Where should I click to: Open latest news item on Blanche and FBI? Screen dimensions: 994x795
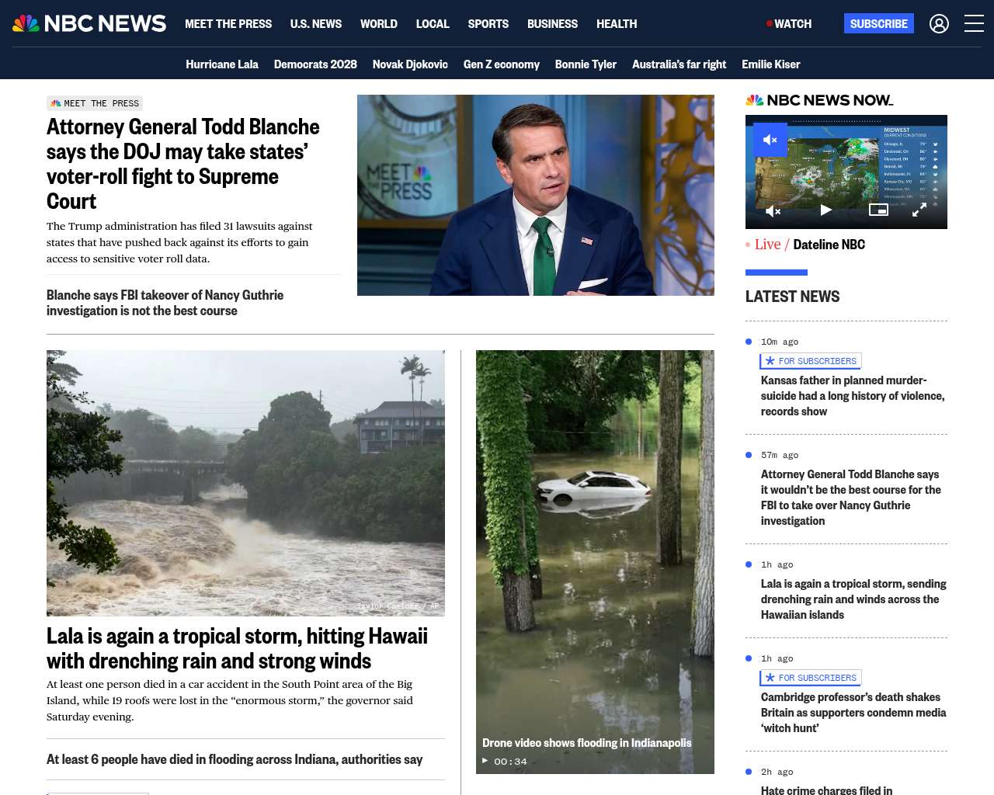tap(851, 498)
